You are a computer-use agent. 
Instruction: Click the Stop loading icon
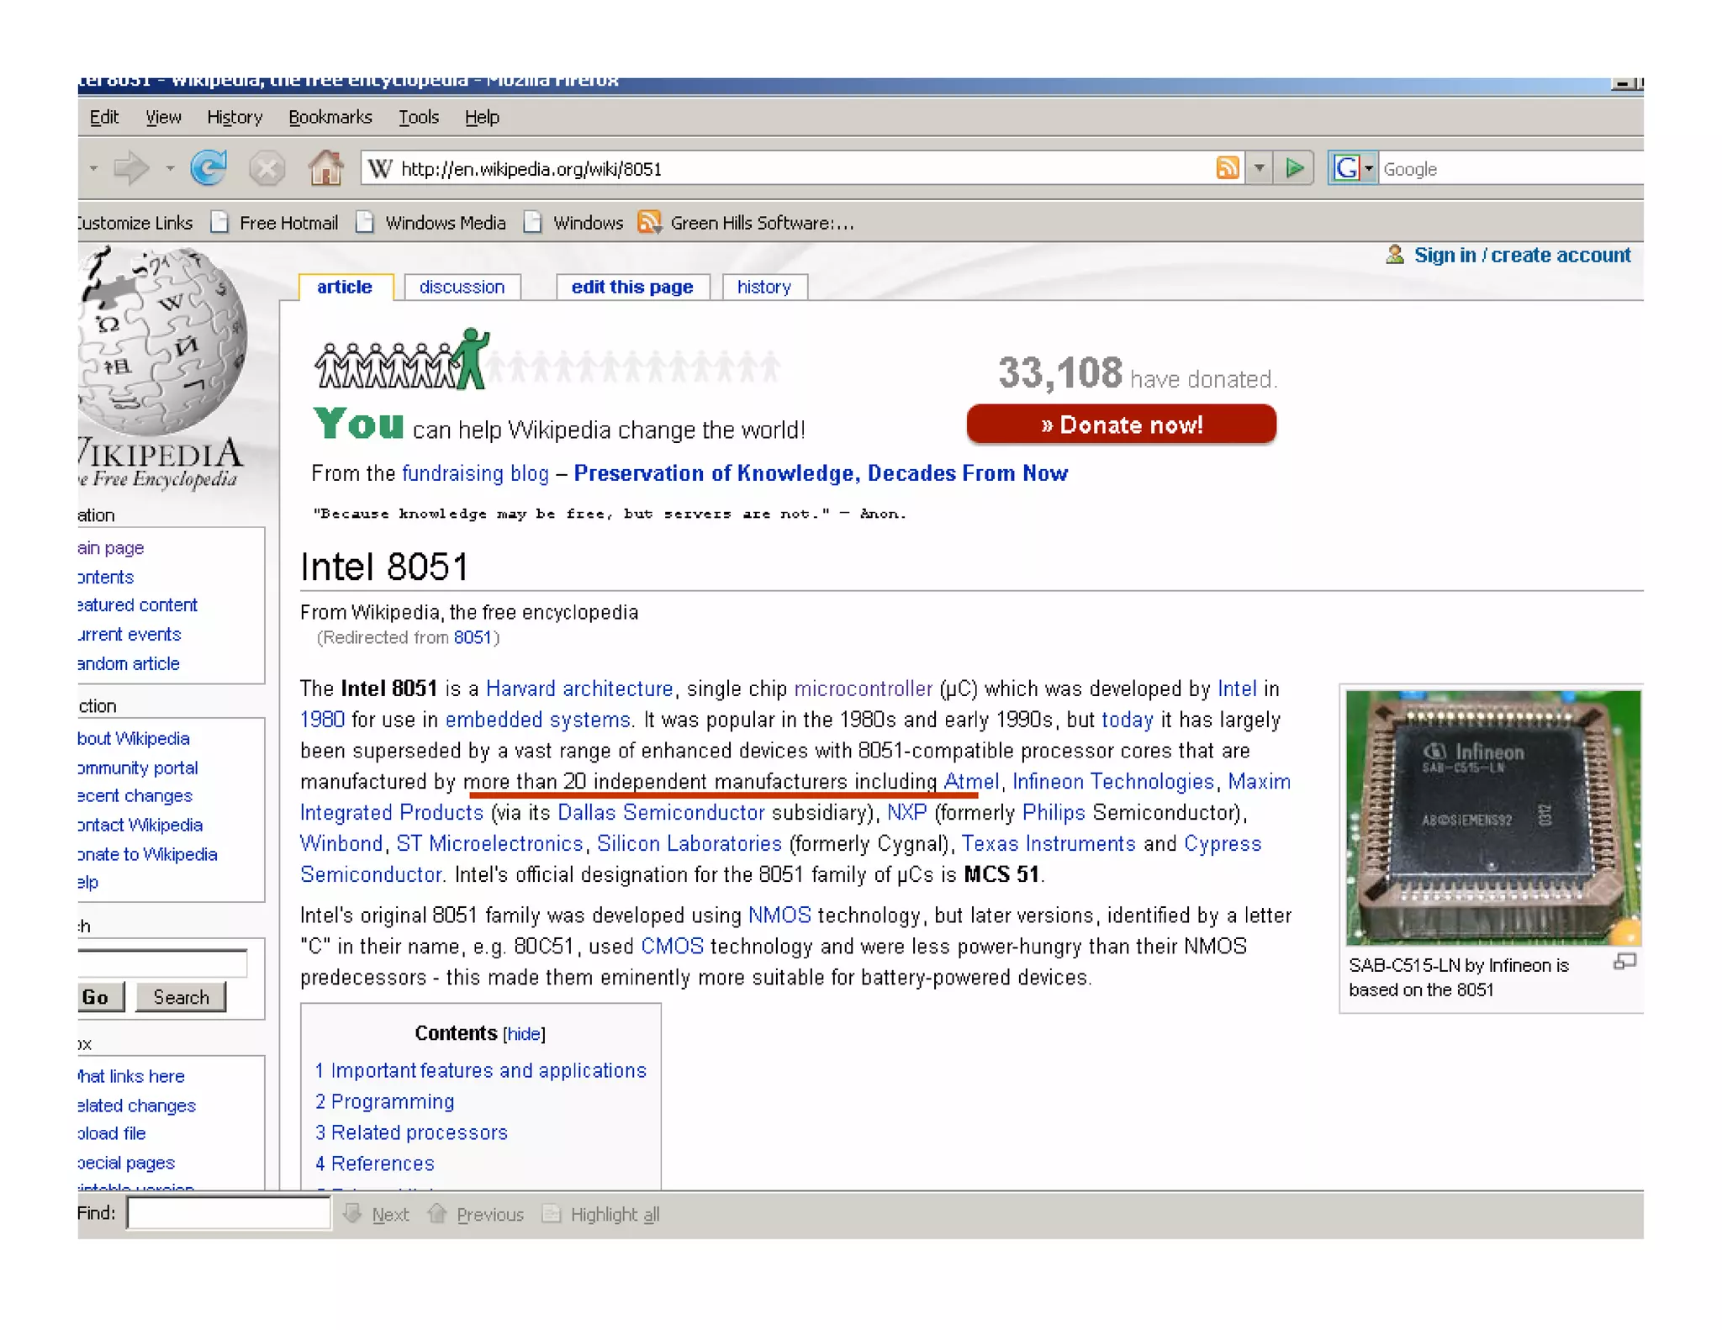pyautogui.click(x=267, y=168)
